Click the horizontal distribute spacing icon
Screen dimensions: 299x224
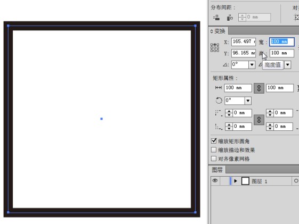coord(230,18)
